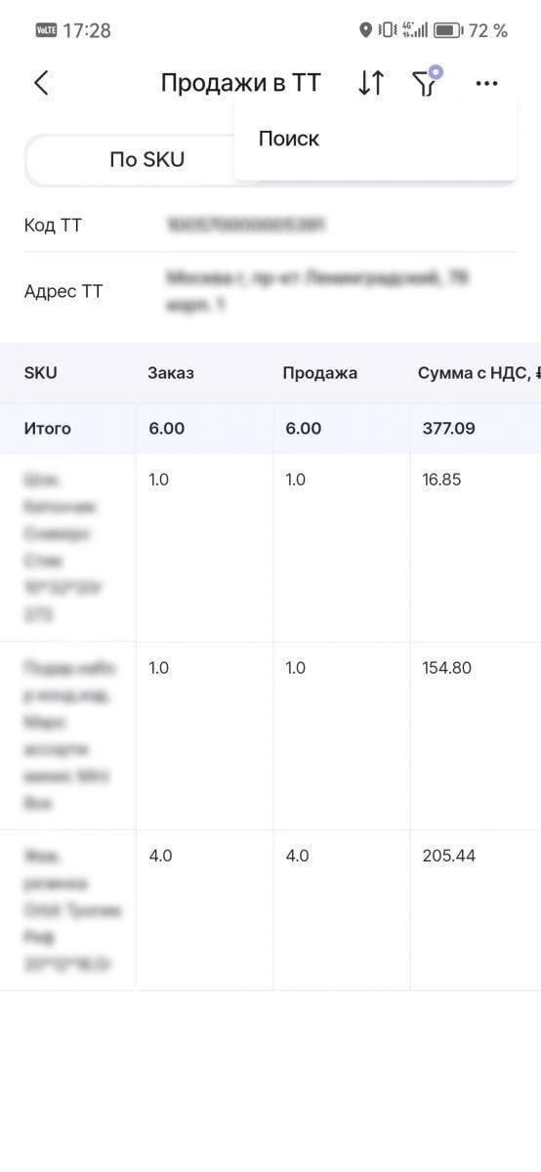Open the filter funnel icon

pyautogui.click(x=427, y=82)
